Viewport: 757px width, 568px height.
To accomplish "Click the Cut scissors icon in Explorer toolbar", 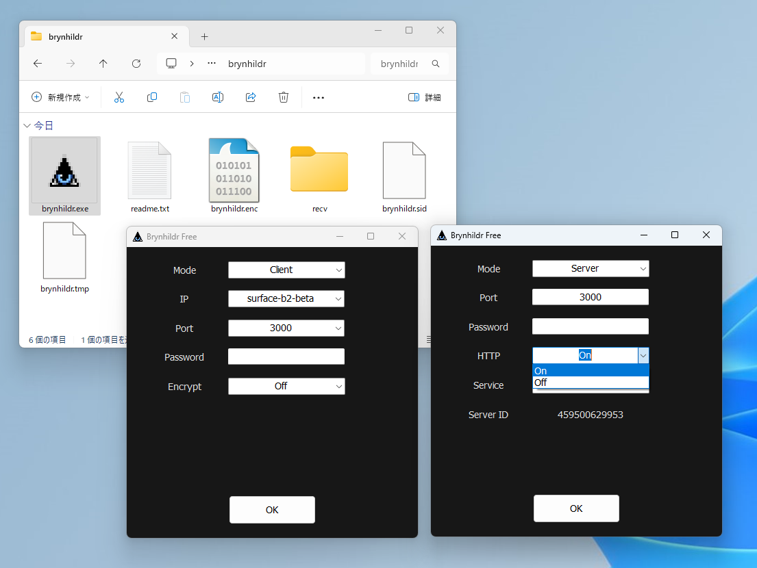I will pos(119,97).
